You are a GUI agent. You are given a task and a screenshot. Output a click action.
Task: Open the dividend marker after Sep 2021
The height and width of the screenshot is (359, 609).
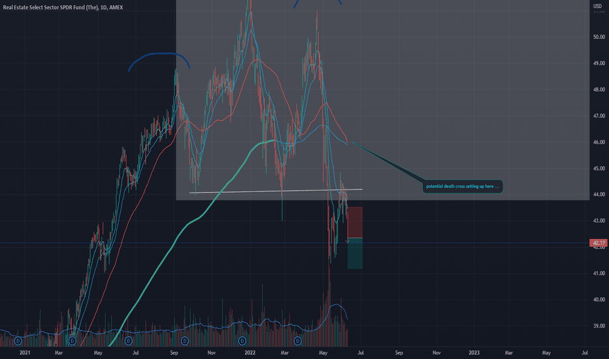click(x=185, y=341)
